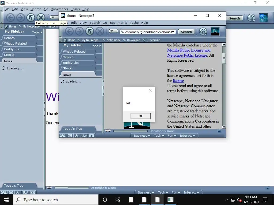Screen dimensions: 274x205
Task: Click the progress meter in the Yahoo status bar
Action: [72, 188]
